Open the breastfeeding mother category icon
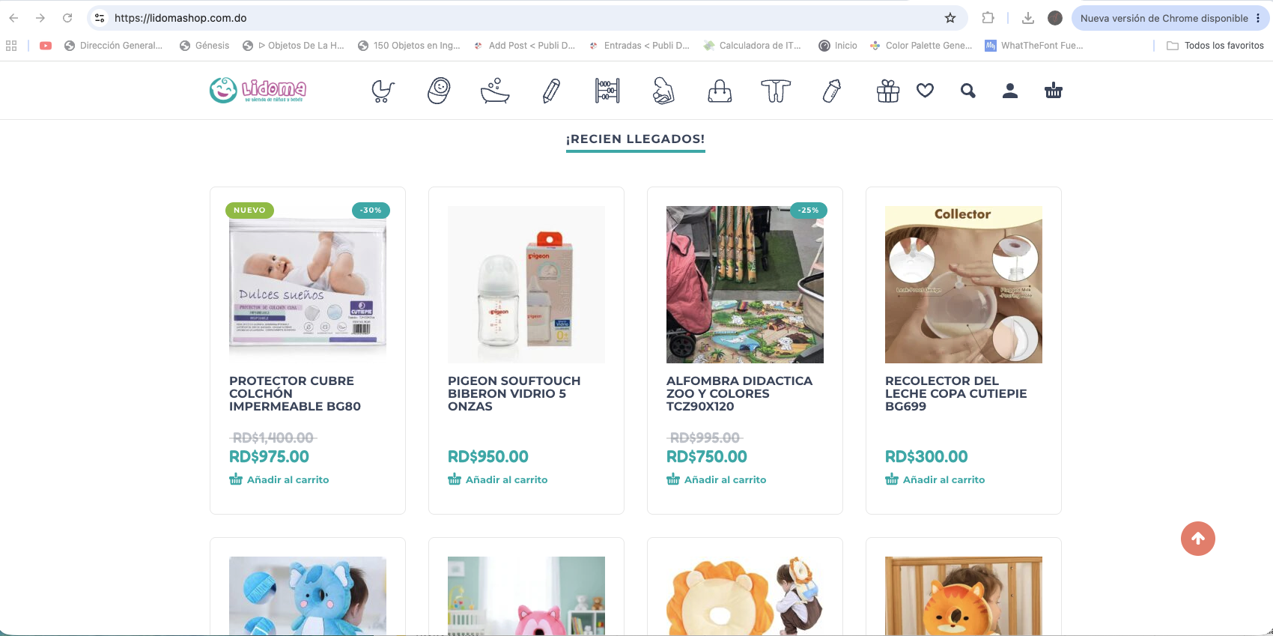This screenshot has width=1273, height=636. pyautogui.click(x=663, y=91)
